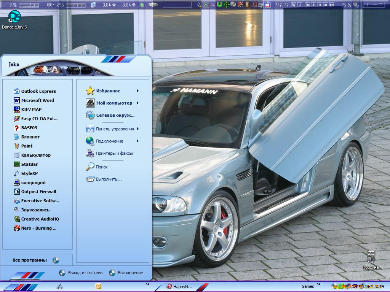This screenshot has height=292, width=390.
Task: Open the Калькулятор app
Action: [x=32, y=155]
